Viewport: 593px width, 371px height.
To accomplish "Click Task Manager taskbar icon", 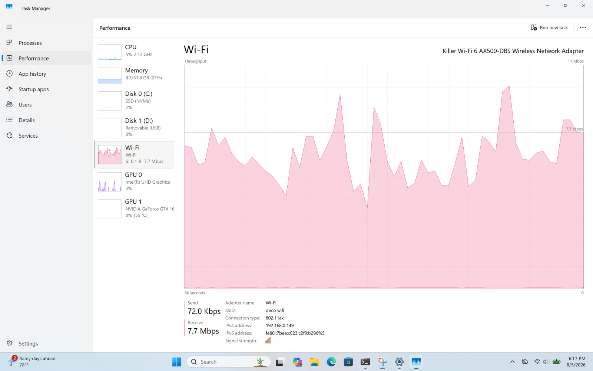I will (416, 362).
